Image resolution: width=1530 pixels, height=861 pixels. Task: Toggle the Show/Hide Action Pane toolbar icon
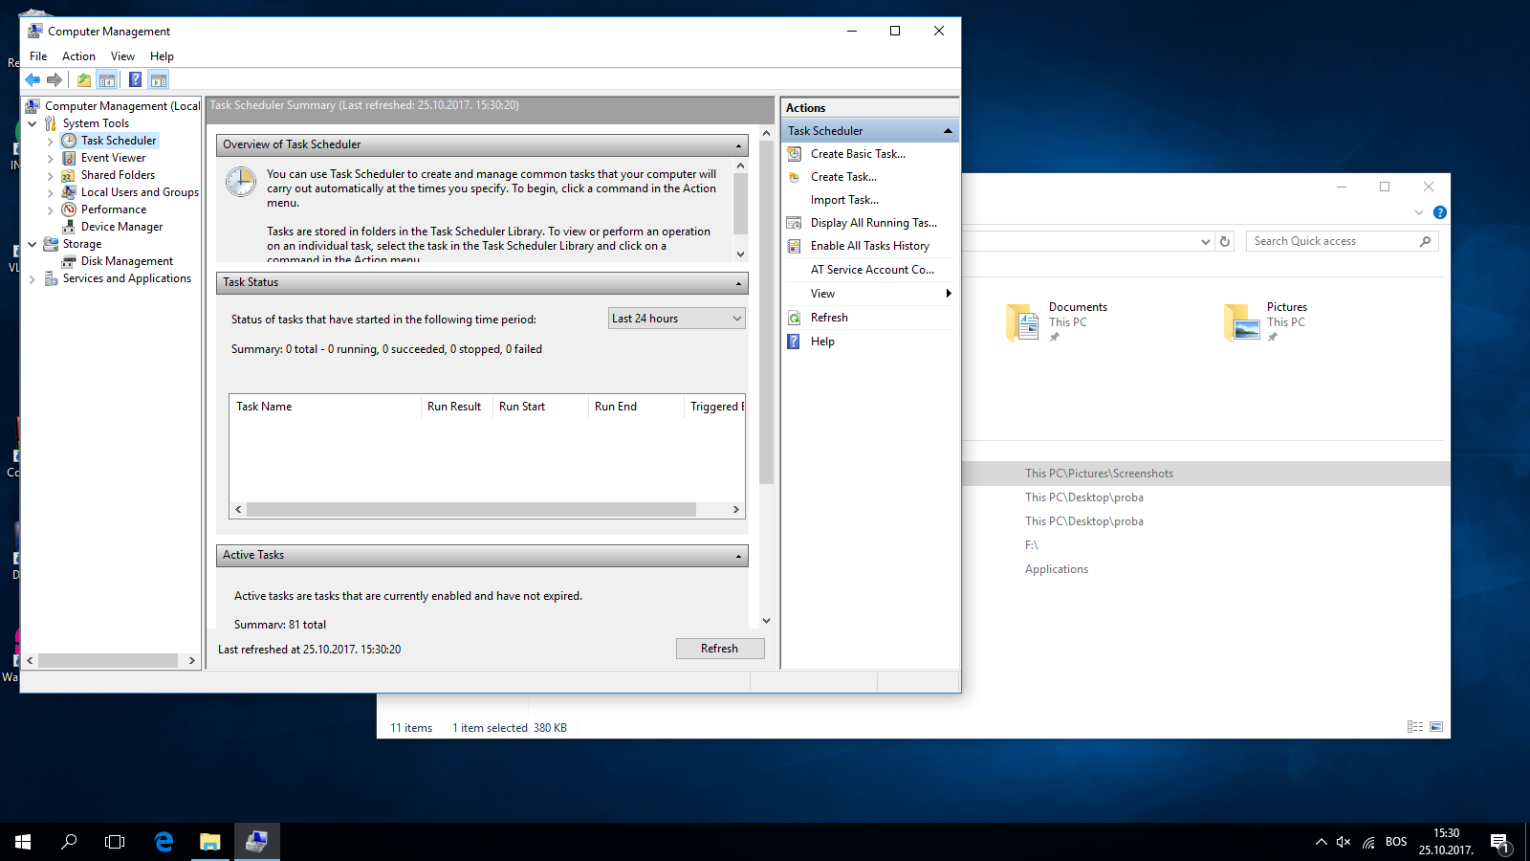click(x=159, y=80)
